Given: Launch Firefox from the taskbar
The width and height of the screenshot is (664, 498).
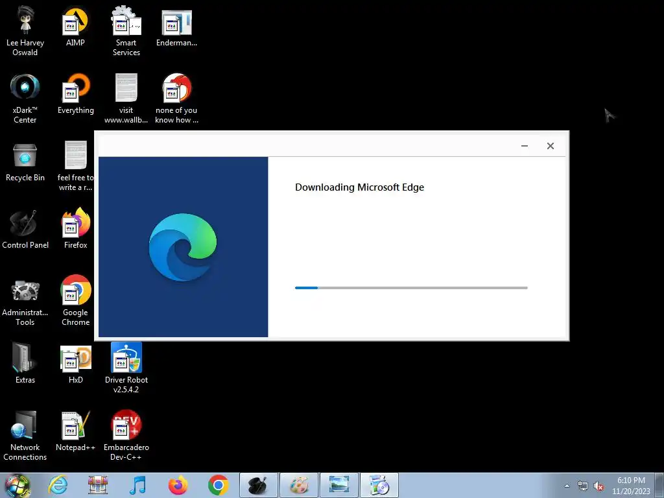Looking at the screenshot, I should (x=178, y=485).
